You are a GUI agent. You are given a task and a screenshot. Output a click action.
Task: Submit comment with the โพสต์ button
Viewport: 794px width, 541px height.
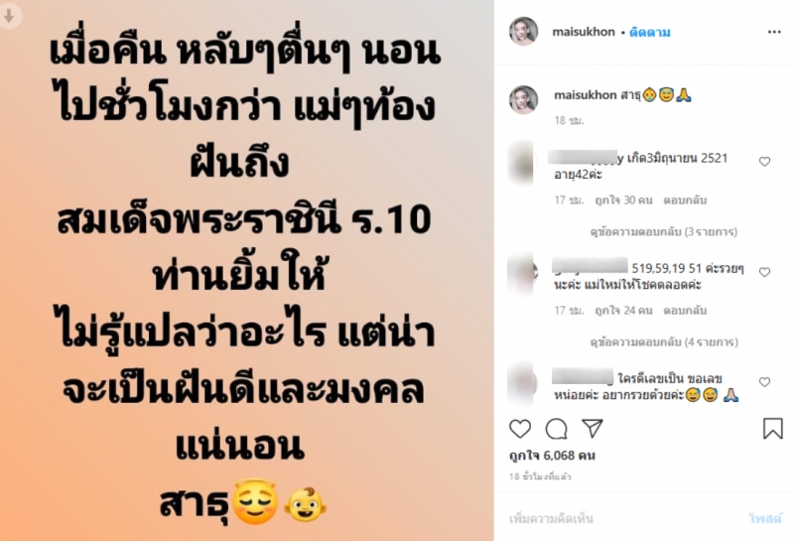click(765, 518)
